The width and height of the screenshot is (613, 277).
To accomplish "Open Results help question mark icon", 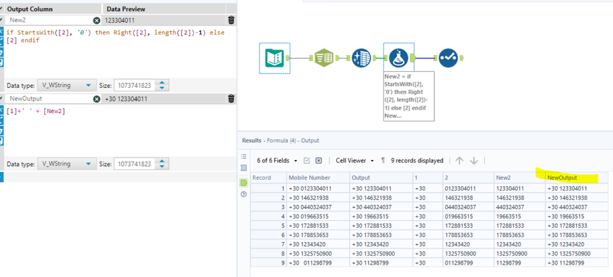I will point(244,194).
